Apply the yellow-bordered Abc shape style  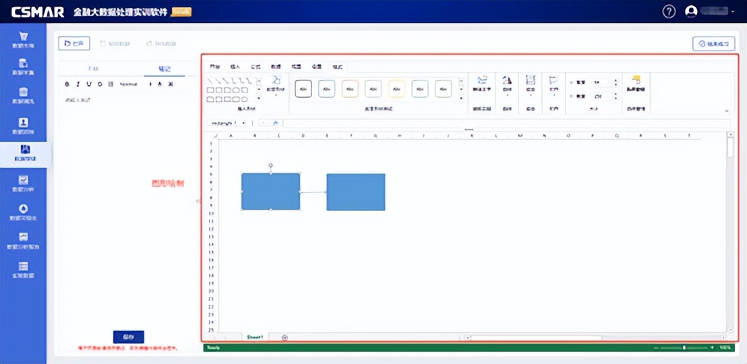(397, 88)
